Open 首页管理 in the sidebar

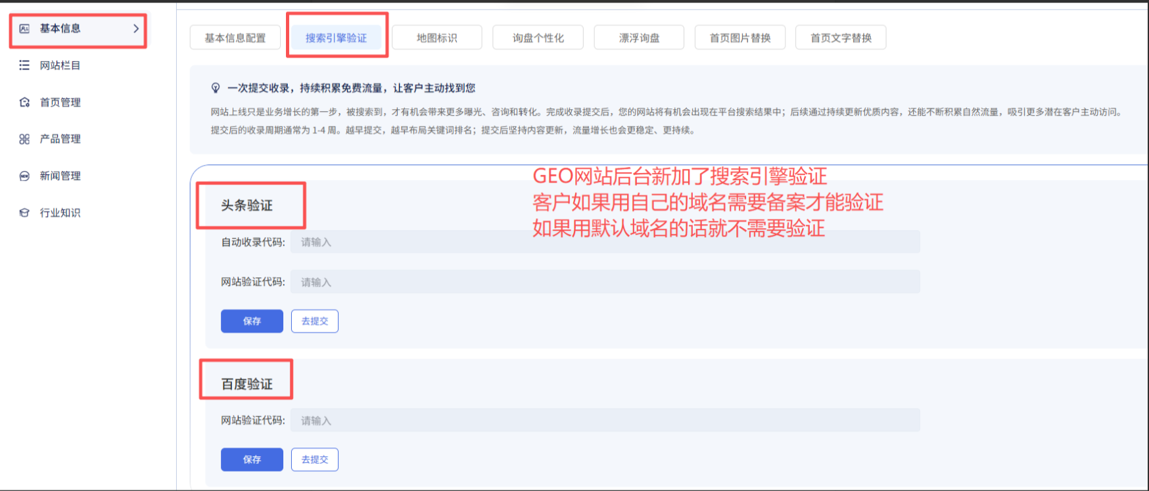pos(60,102)
